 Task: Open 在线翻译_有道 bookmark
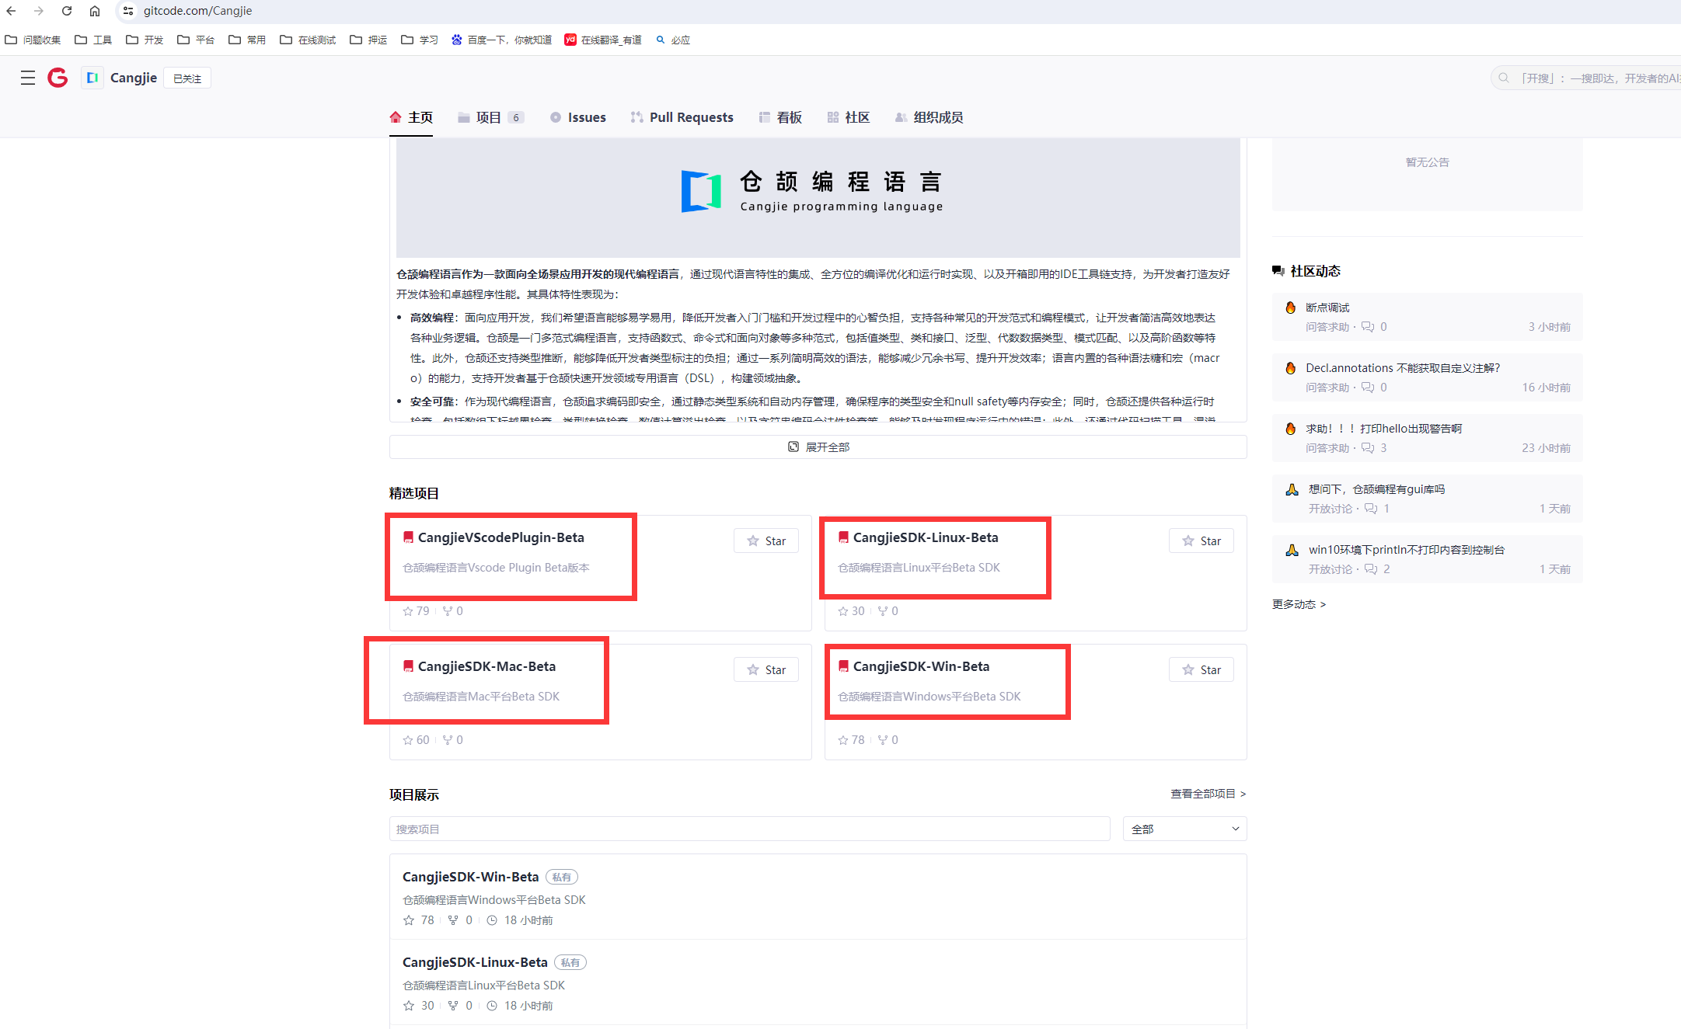click(603, 40)
